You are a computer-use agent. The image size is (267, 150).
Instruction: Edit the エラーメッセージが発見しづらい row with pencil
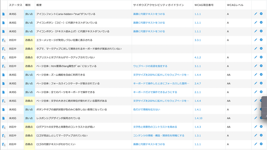[x=256, y=40]
